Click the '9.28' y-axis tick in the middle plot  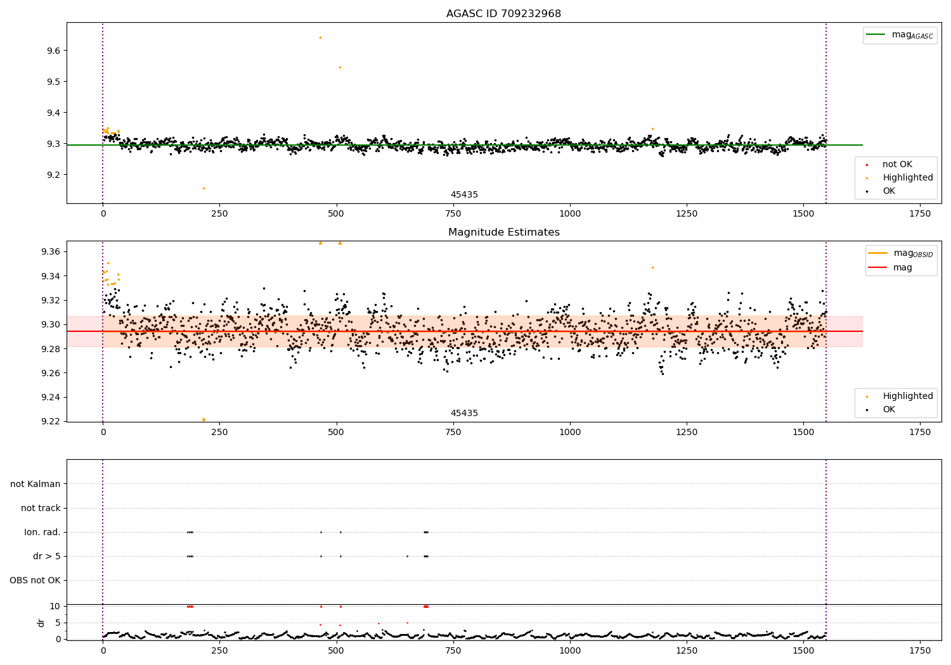pyautogui.click(x=50, y=349)
